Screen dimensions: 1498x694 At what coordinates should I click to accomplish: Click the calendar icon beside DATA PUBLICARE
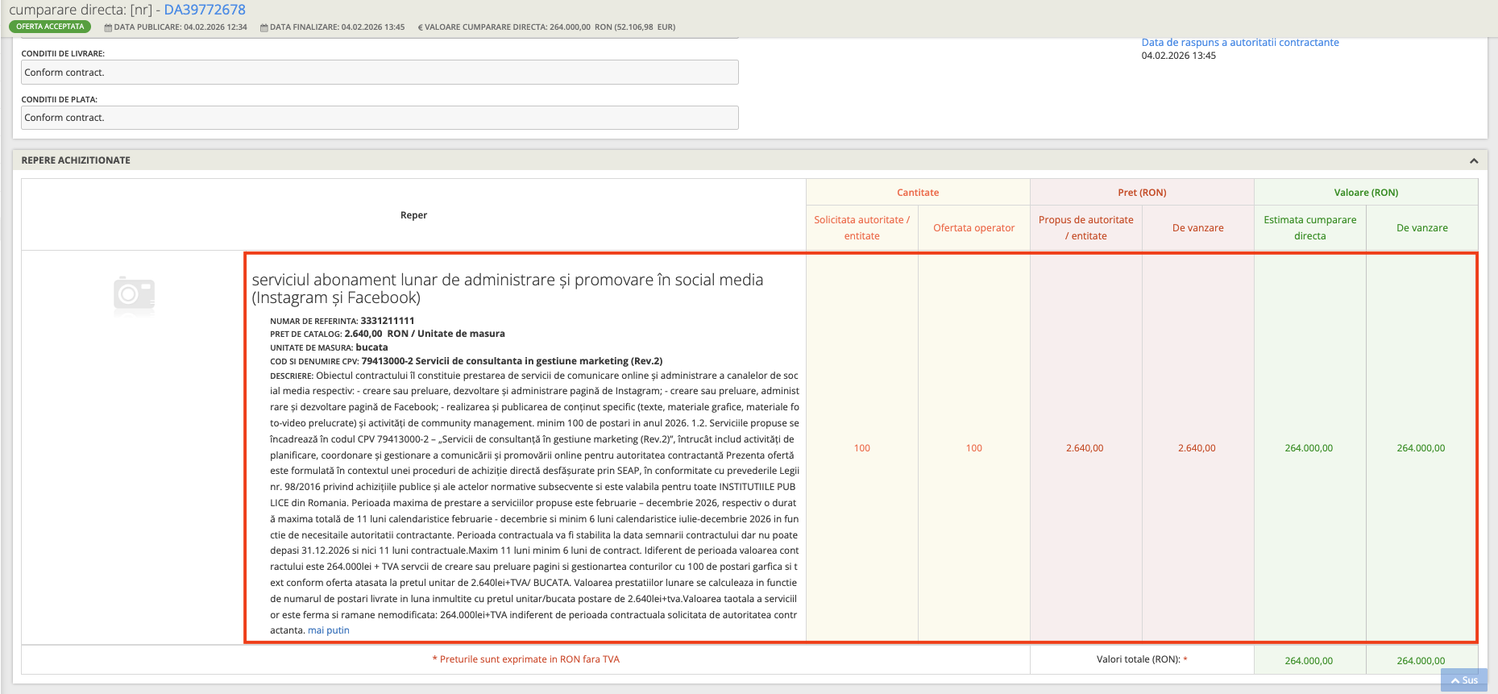(x=108, y=27)
